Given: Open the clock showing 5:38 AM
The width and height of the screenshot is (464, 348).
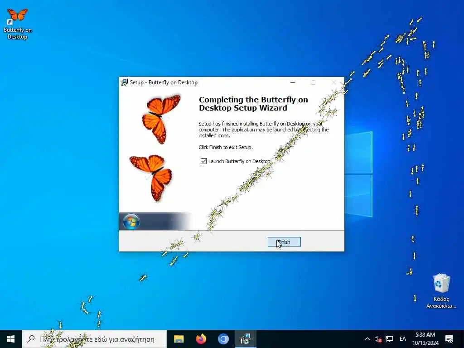Looking at the screenshot, I should coord(425,339).
